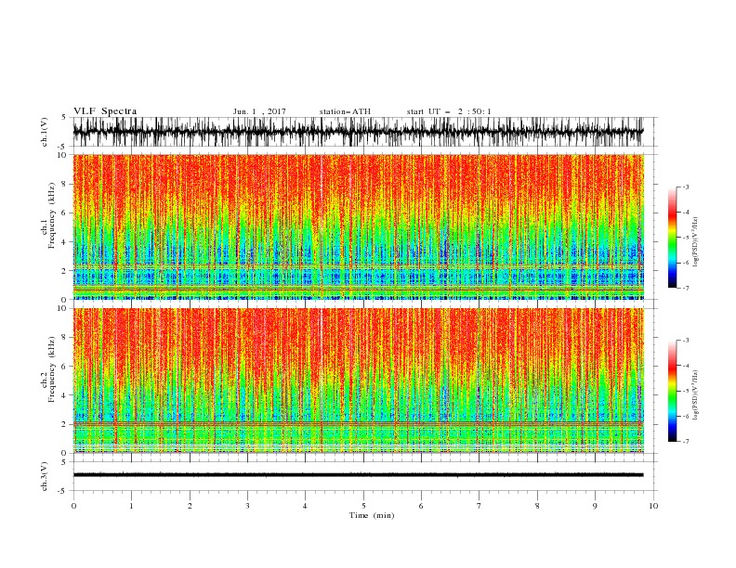Click the time axis tick label "1"

coord(131,506)
